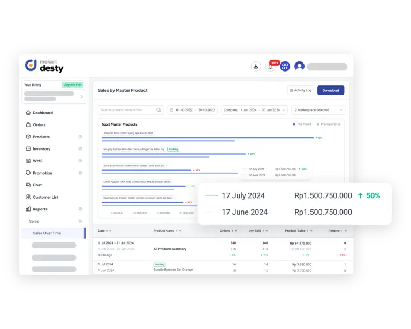Viewport: 411px width, 329px height.
Task: Click the user profile avatar
Action: (x=299, y=66)
